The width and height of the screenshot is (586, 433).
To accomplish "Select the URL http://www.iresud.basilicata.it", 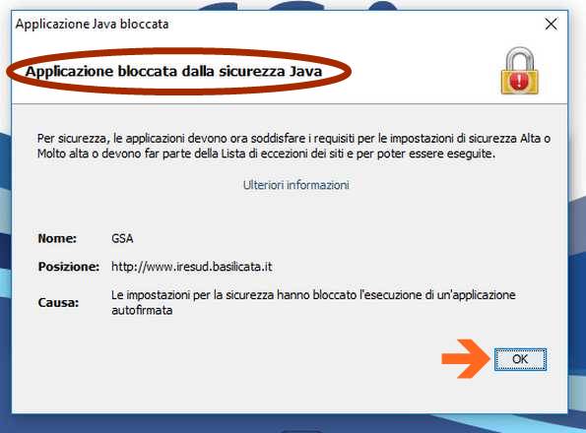I will [192, 267].
